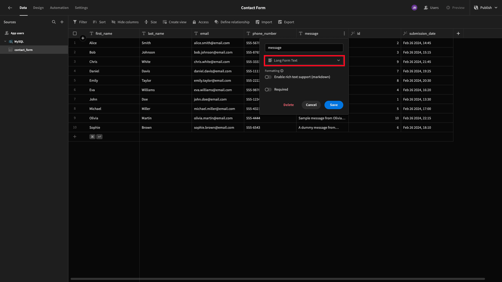Screen dimensions: 502x282
Task: Select App users in Sources
Action: point(17,33)
